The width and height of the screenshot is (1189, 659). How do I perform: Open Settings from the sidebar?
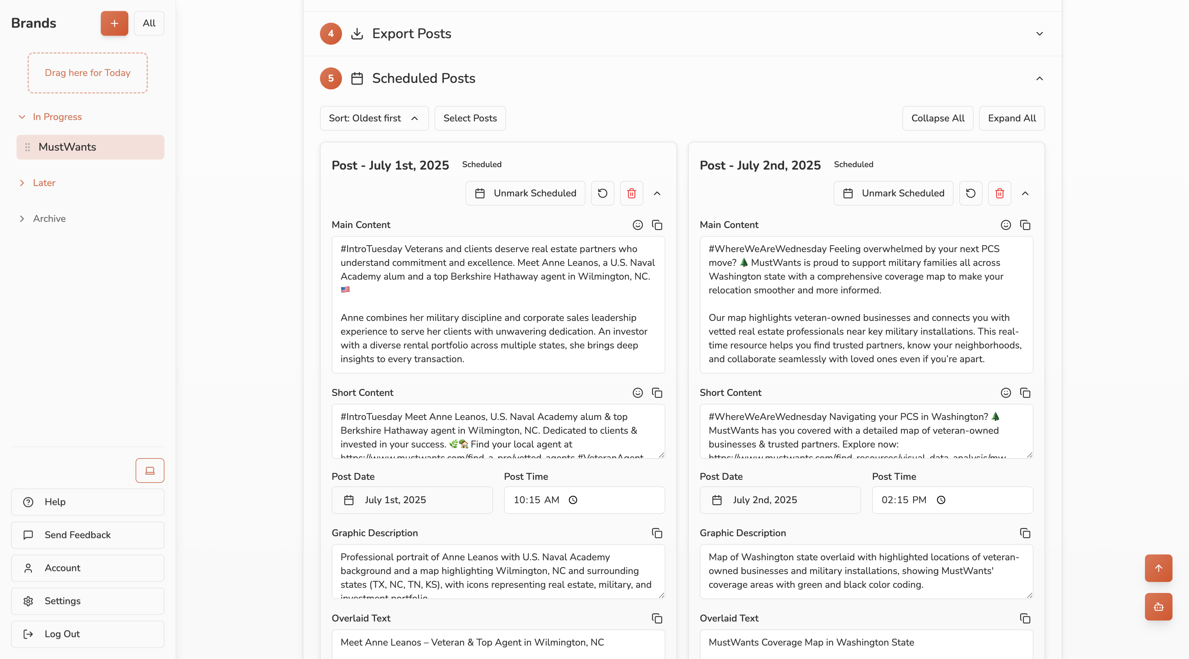88,601
